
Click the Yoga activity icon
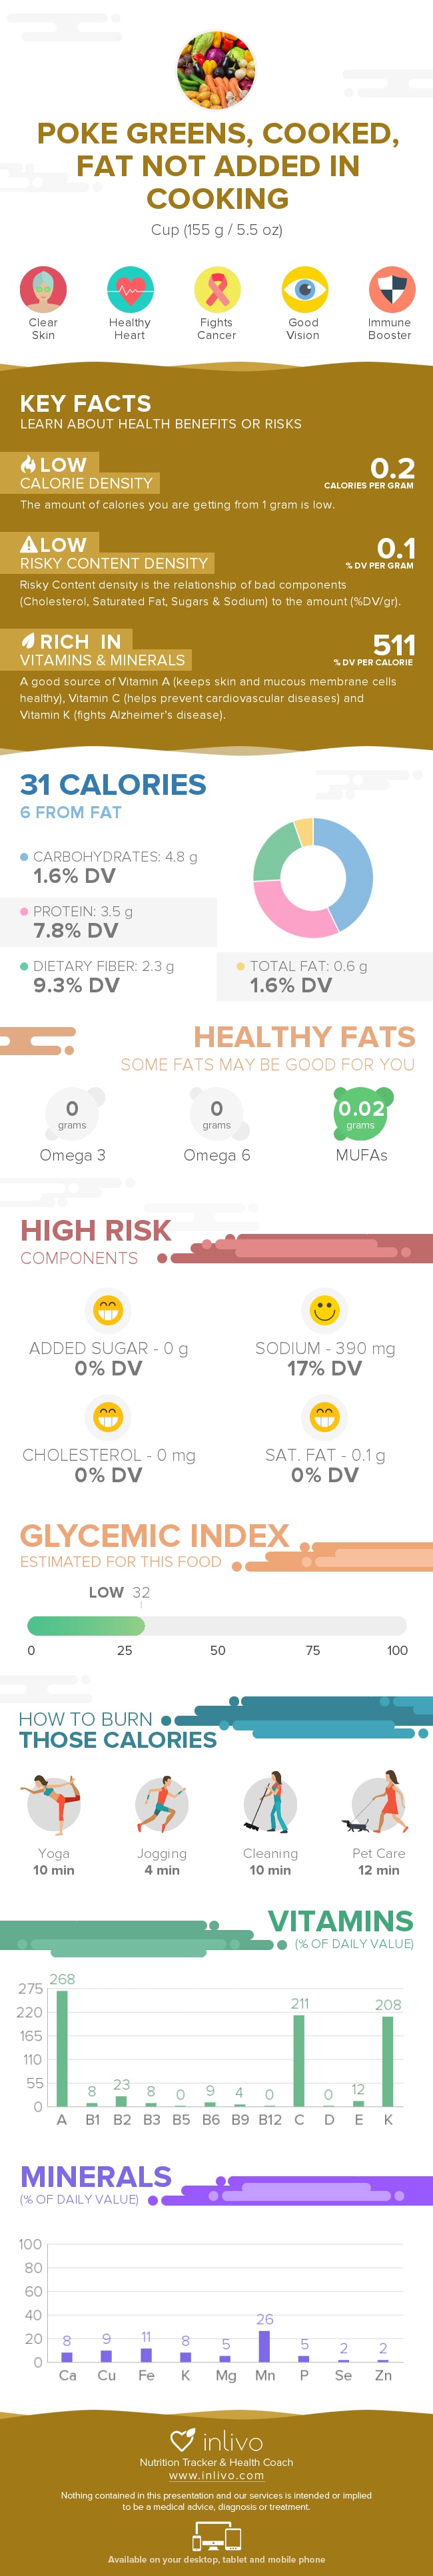click(54, 1802)
